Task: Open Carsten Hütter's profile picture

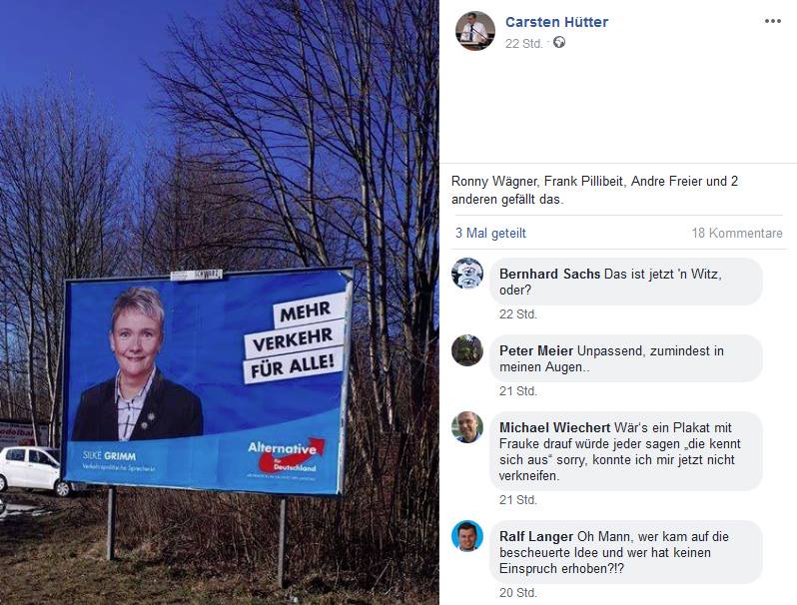Action: click(474, 31)
